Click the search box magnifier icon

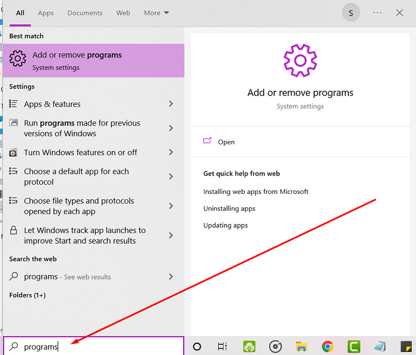(14, 346)
